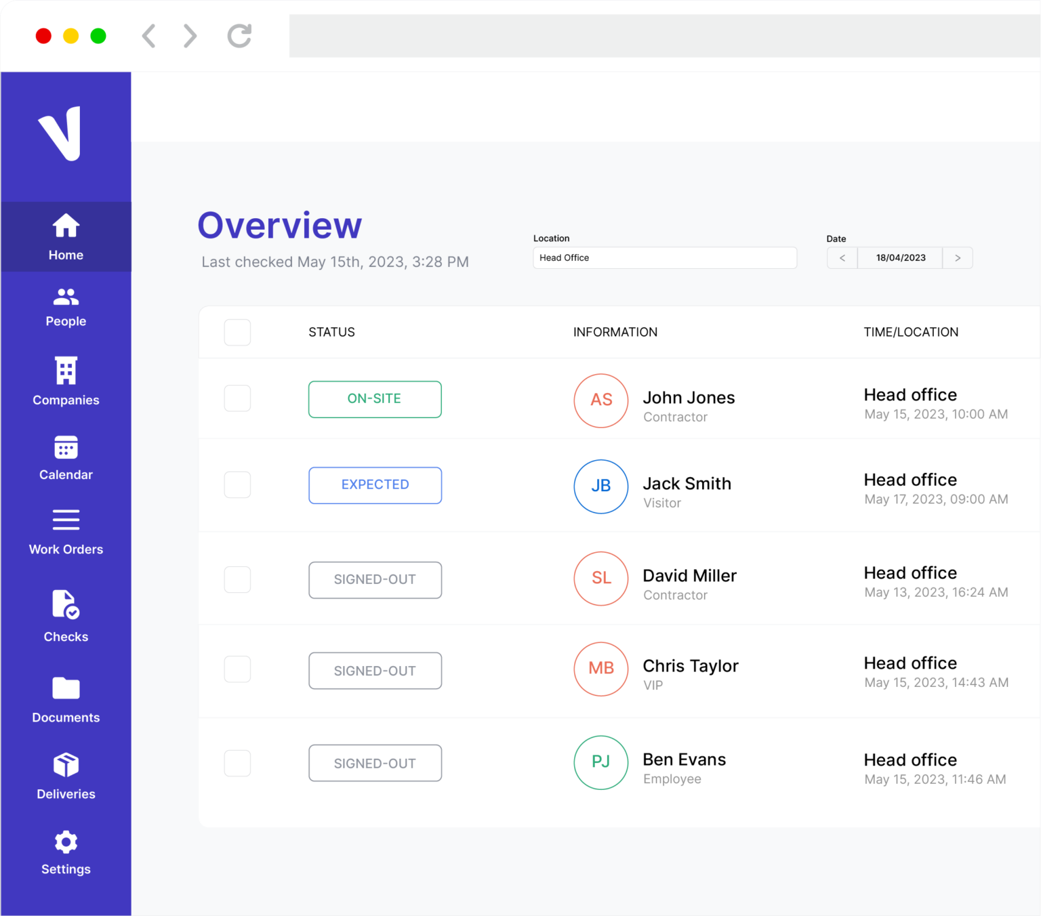View the Deliveries page
The width and height of the screenshot is (1041, 916).
pyautogui.click(x=65, y=776)
